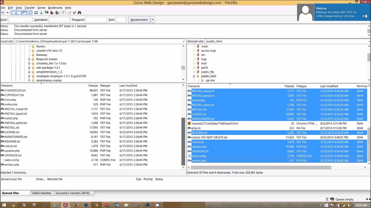Open Internet Explorer from the taskbar
This screenshot has width=371, height=208.
tap(55, 205)
